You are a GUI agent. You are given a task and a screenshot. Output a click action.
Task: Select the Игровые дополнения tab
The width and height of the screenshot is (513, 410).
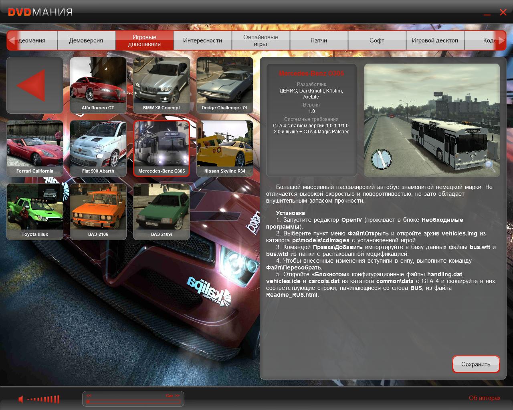pyautogui.click(x=144, y=40)
